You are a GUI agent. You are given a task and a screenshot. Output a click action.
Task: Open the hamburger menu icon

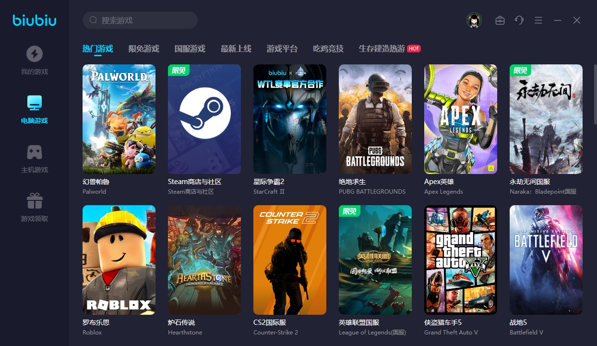538,20
